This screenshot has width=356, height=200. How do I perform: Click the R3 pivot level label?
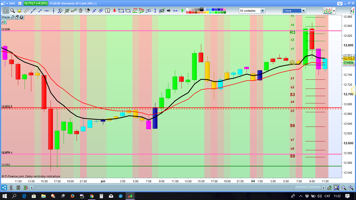point(292,33)
